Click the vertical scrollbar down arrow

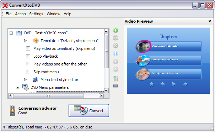[106, 90]
